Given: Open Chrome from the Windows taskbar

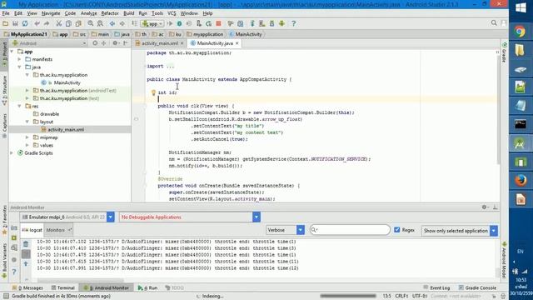Looking at the screenshot, I should tap(520, 32).
